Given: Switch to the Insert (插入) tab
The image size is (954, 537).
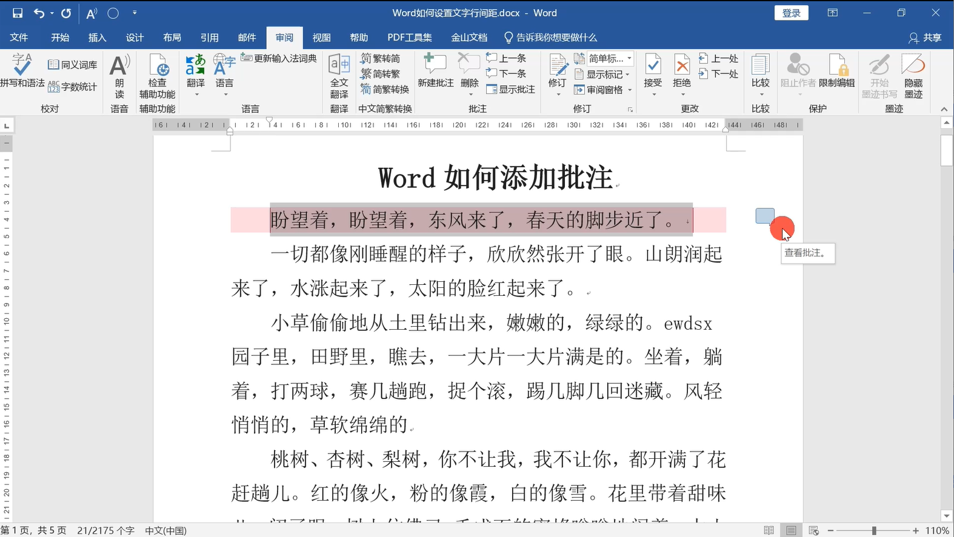Looking at the screenshot, I should click(x=98, y=38).
